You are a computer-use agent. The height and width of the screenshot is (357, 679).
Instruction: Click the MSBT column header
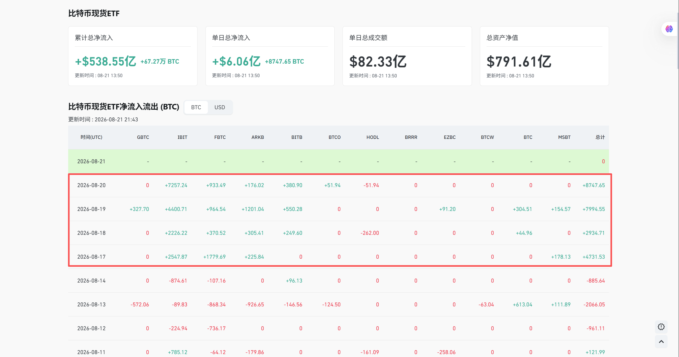pyautogui.click(x=564, y=137)
